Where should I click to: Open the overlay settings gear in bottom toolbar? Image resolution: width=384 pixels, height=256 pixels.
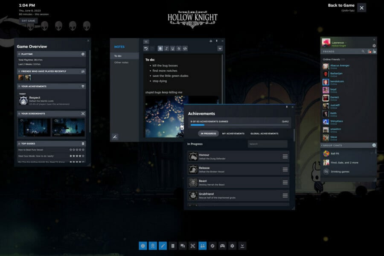(232, 246)
